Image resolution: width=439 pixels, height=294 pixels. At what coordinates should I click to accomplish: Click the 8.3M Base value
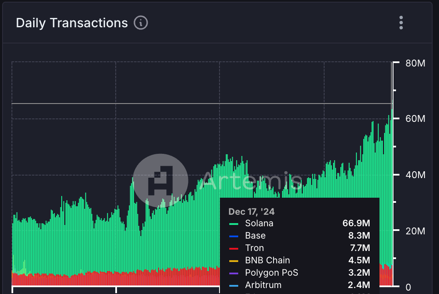coord(359,236)
